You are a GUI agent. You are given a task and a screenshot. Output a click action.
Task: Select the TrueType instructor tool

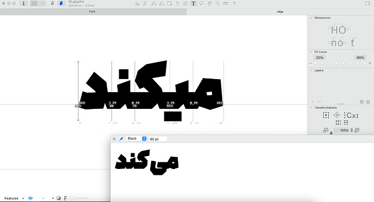coord(235,4)
